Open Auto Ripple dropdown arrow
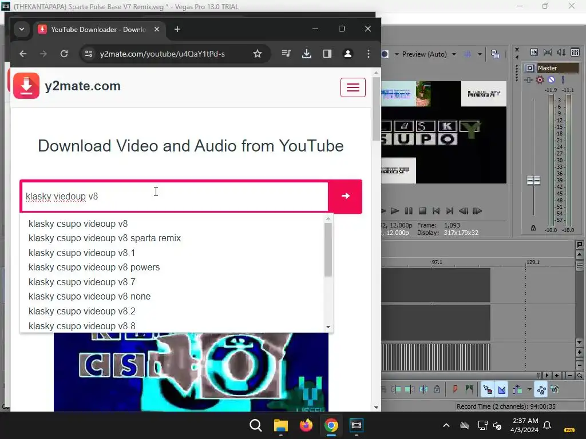This screenshot has width=586, height=439. [x=529, y=389]
